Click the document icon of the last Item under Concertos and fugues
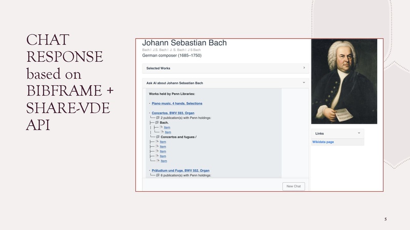 click(x=158, y=160)
